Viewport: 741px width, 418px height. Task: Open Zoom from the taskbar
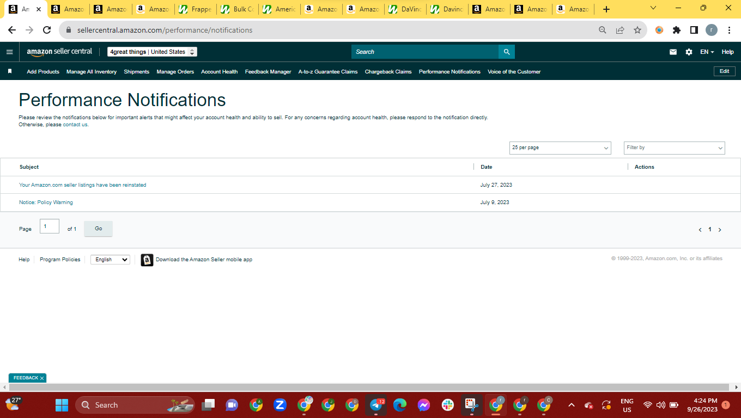pyautogui.click(x=280, y=405)
